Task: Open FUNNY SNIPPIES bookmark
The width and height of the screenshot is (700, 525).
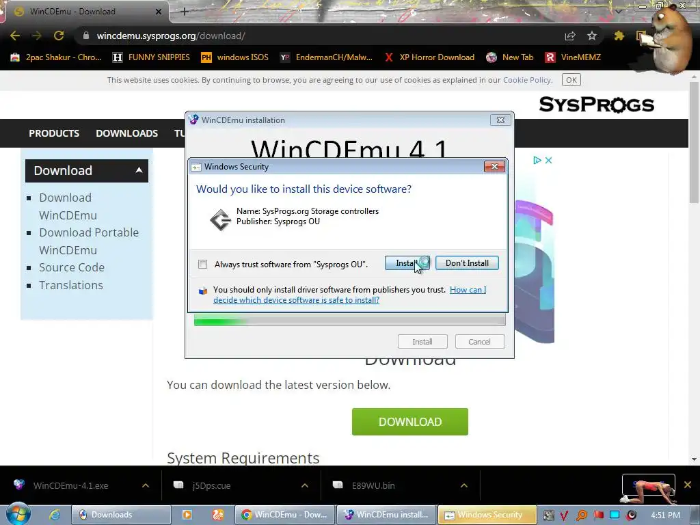Action: (x=151, y=57)
